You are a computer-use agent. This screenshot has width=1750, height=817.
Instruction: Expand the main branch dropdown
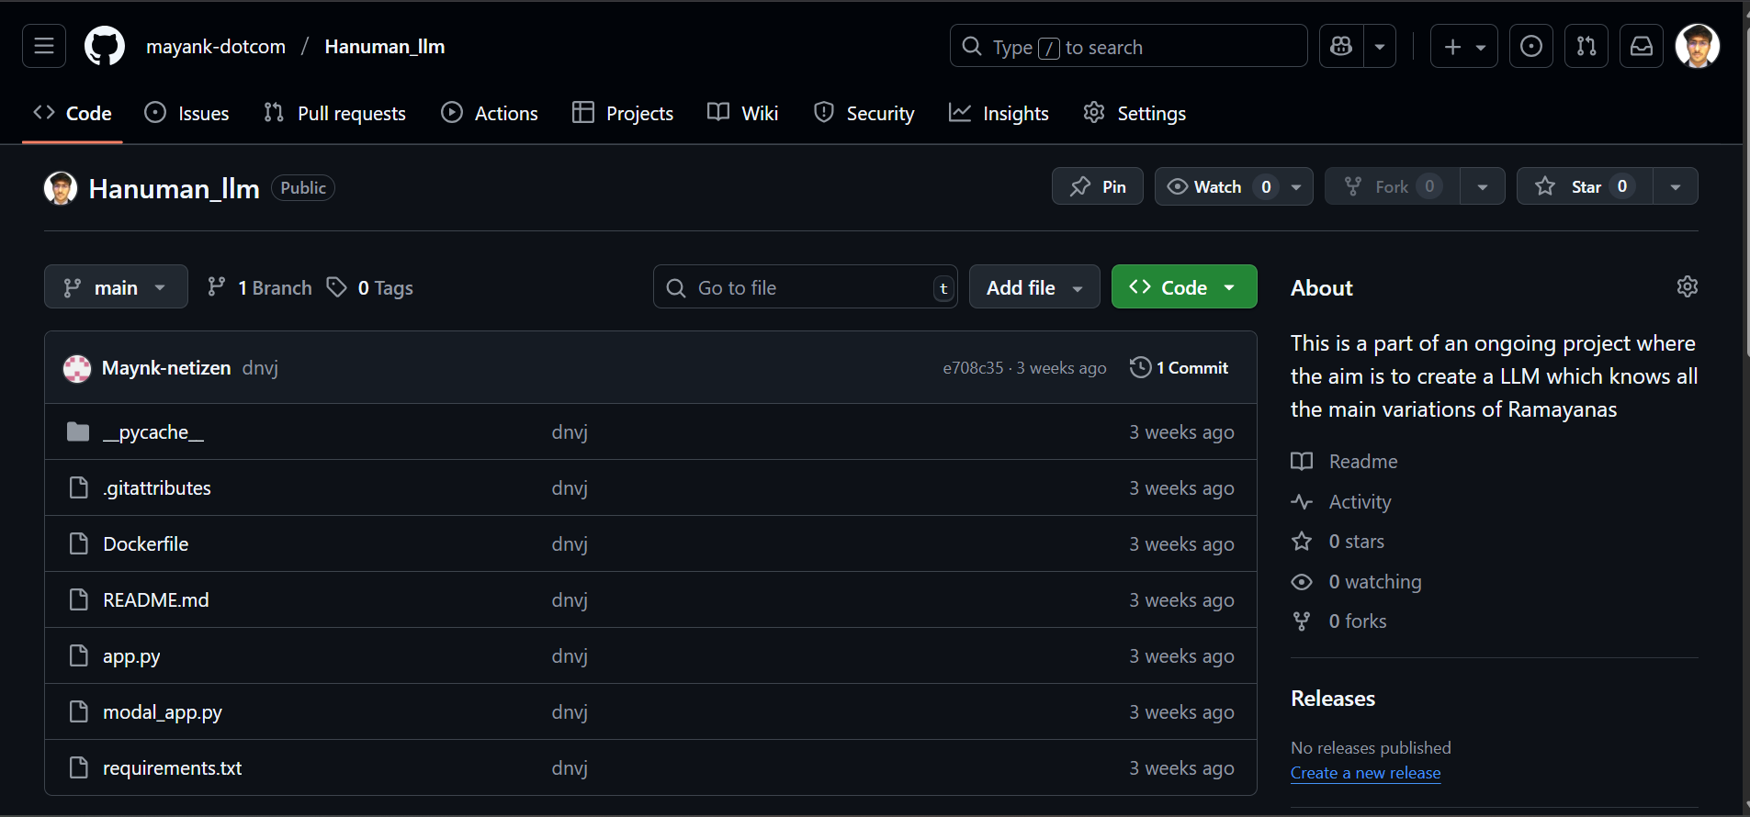tap(116, 287)
